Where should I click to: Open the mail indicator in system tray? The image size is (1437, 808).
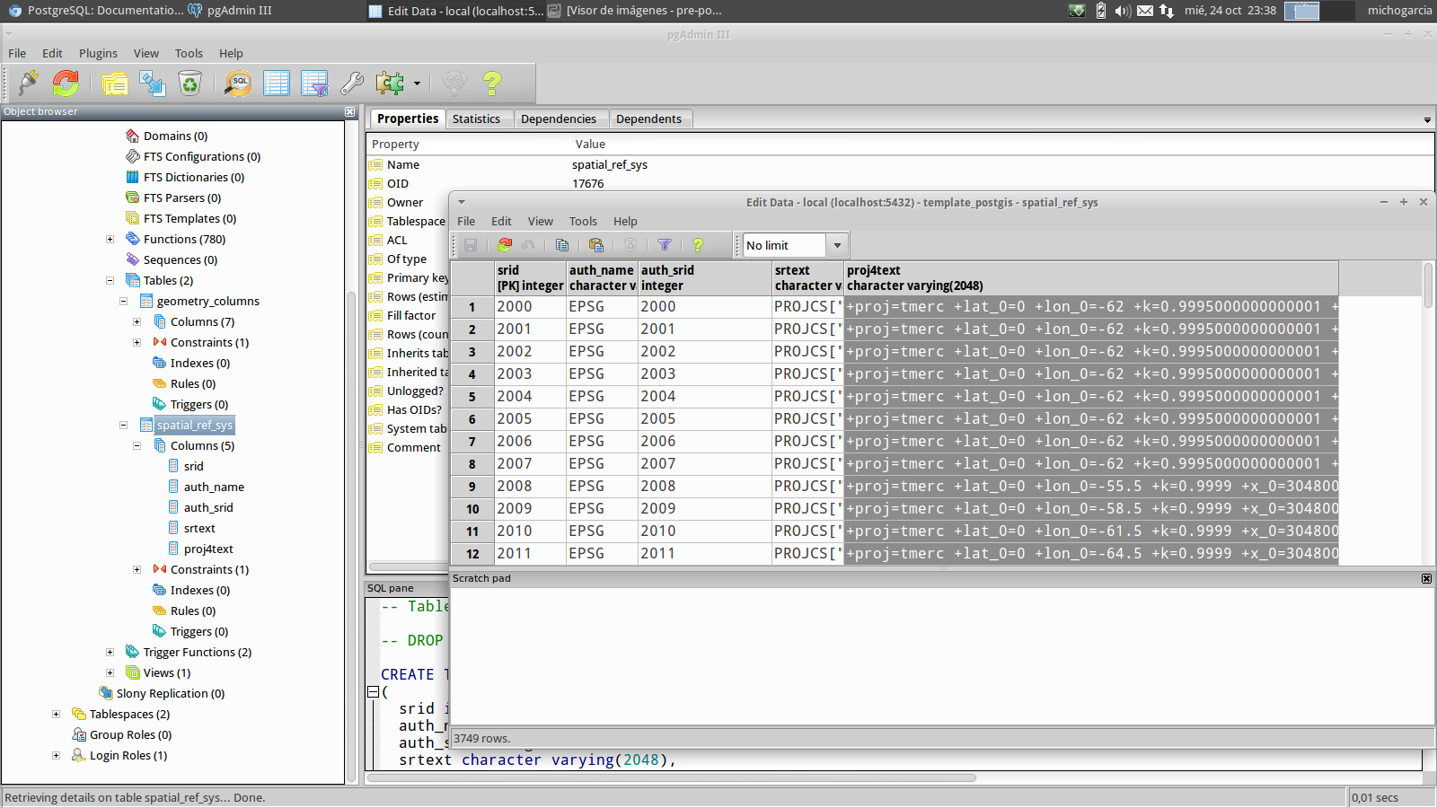1145,11
